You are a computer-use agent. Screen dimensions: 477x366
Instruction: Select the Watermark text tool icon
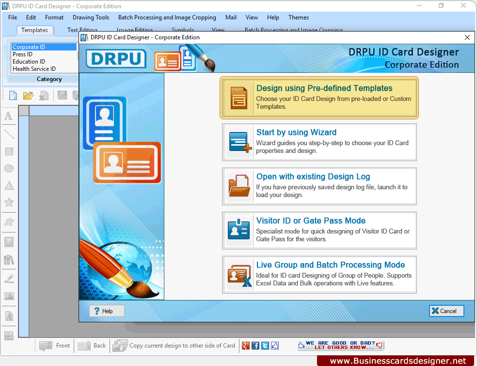(x=9, y=316)
